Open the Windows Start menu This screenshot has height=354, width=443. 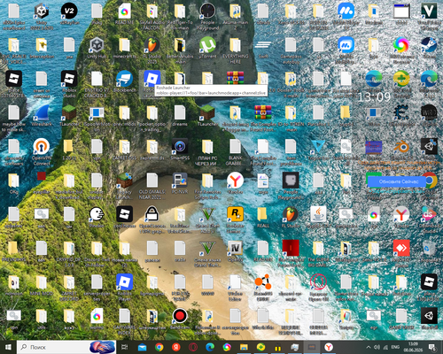coord(8,347)
